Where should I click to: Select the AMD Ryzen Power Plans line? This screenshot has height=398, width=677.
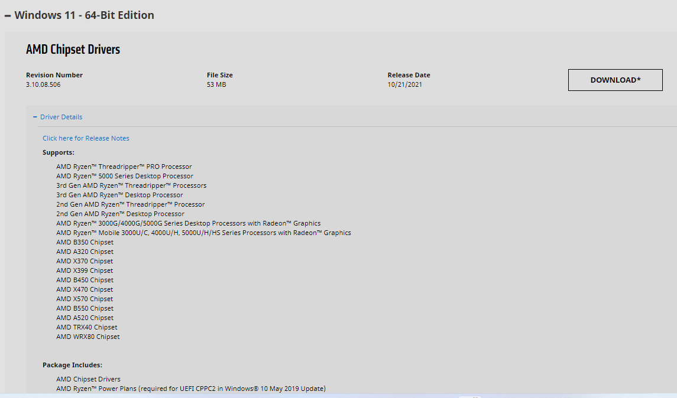(x=191, y=389)
